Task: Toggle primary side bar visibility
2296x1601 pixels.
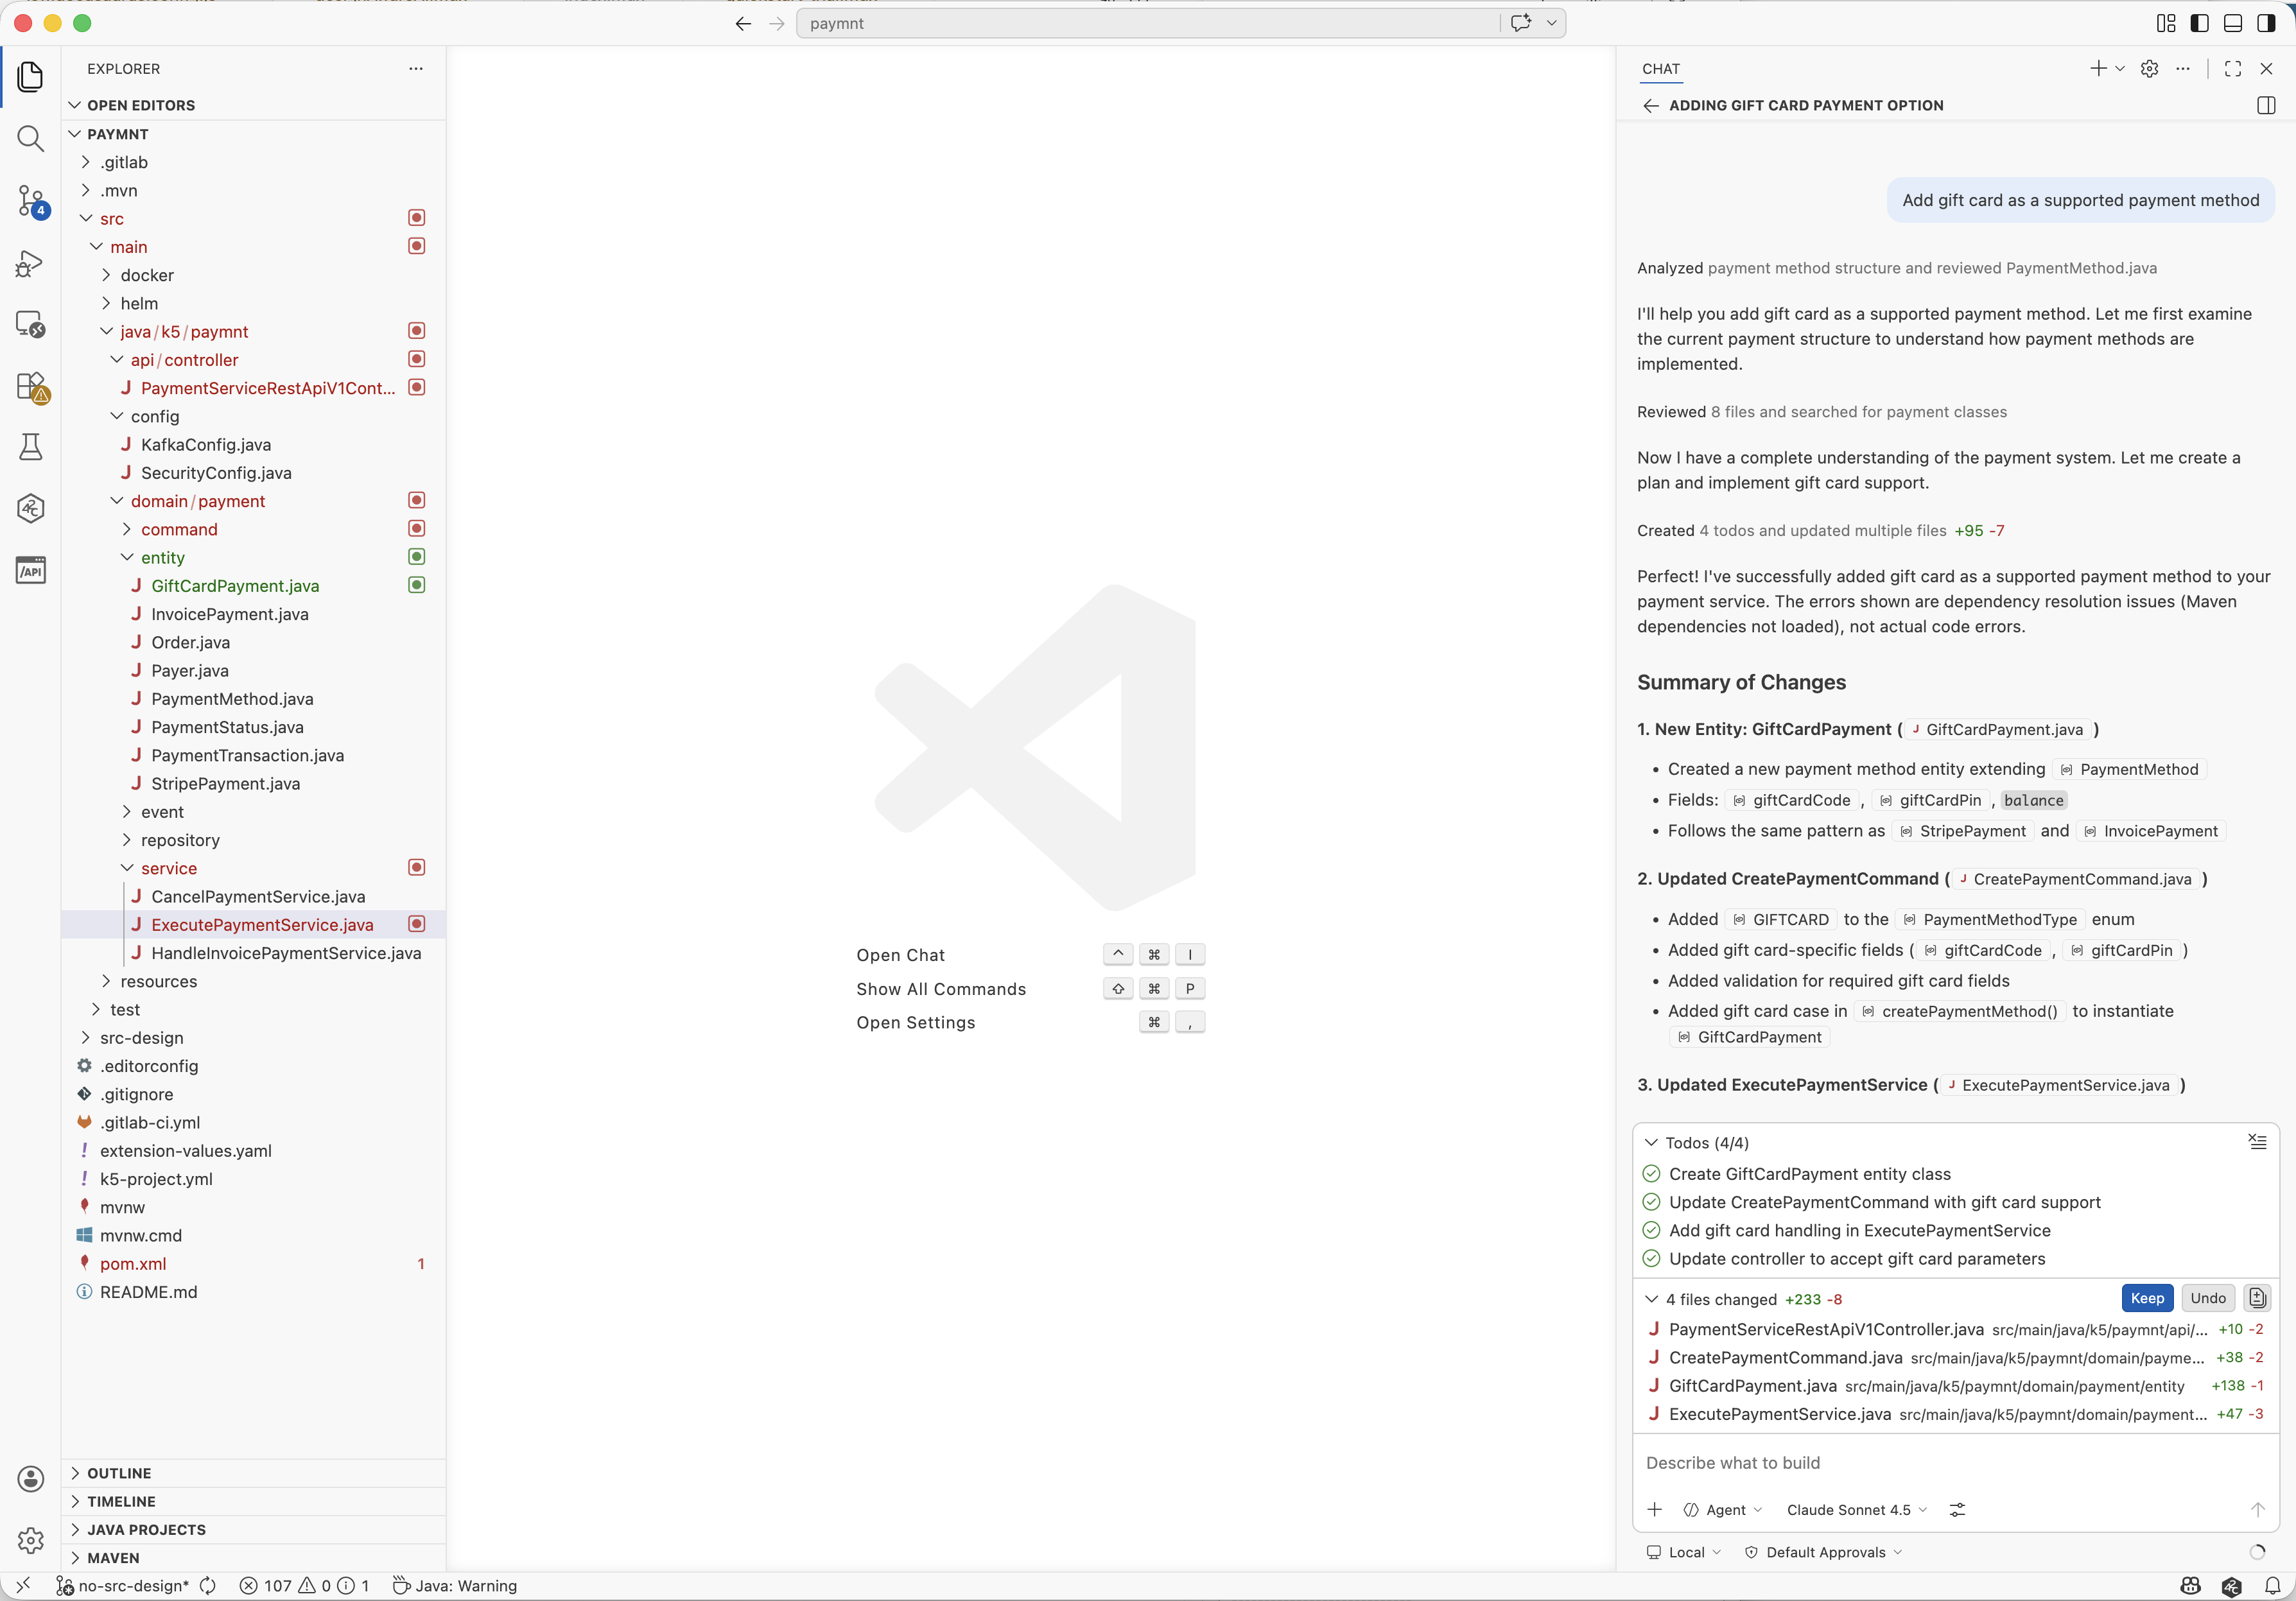Action: [2200, 23]
